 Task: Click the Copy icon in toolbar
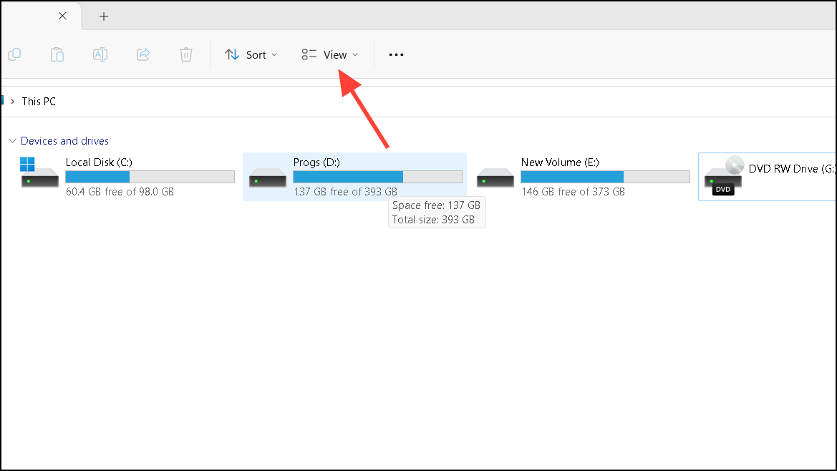[14, 54]
